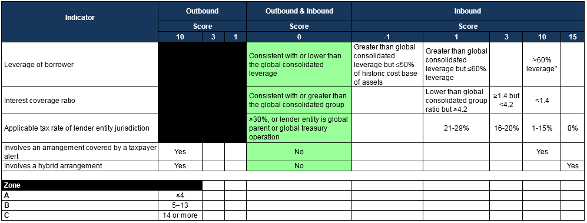587x223 pixels.
Task: Click the '16-20%' tax rate cell
Action: [x=507, y=128]
